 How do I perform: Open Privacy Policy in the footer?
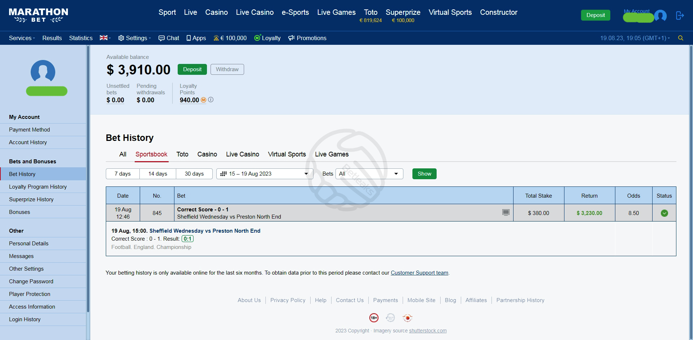[288, 300]
